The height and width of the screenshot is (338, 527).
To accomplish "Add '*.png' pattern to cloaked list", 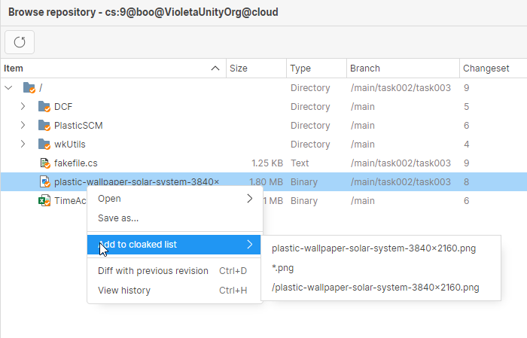I will [x=284, y=267].
